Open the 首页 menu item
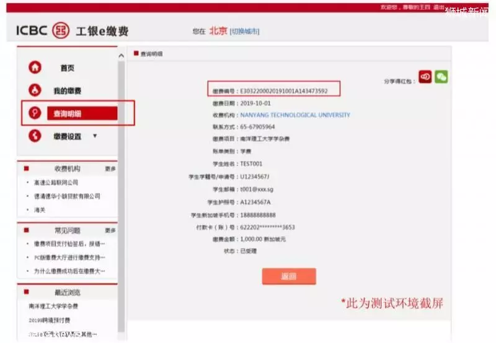The image size is (496, 343). (x=68, y=68)
